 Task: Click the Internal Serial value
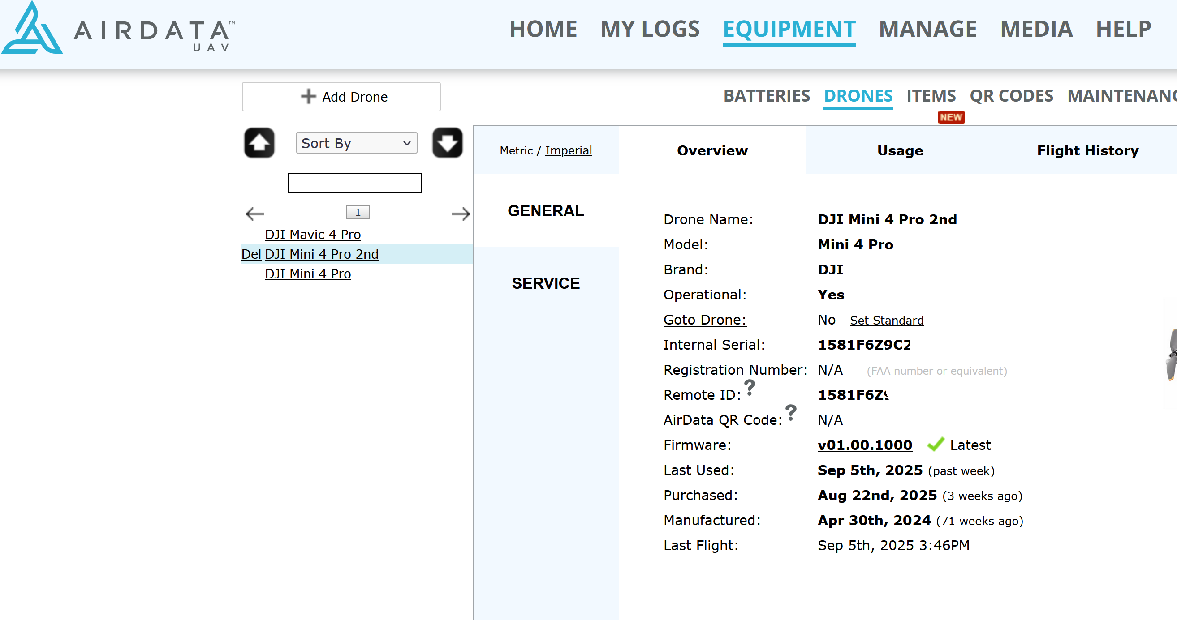[863, 345]
